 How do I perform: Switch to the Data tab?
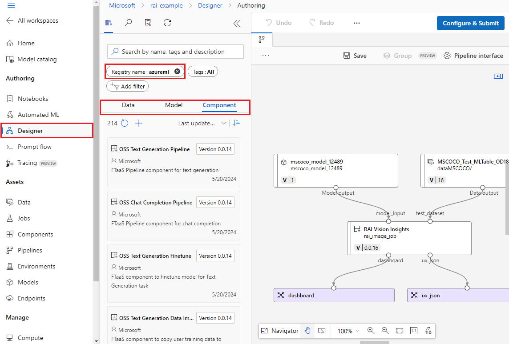tap(128, 105)
